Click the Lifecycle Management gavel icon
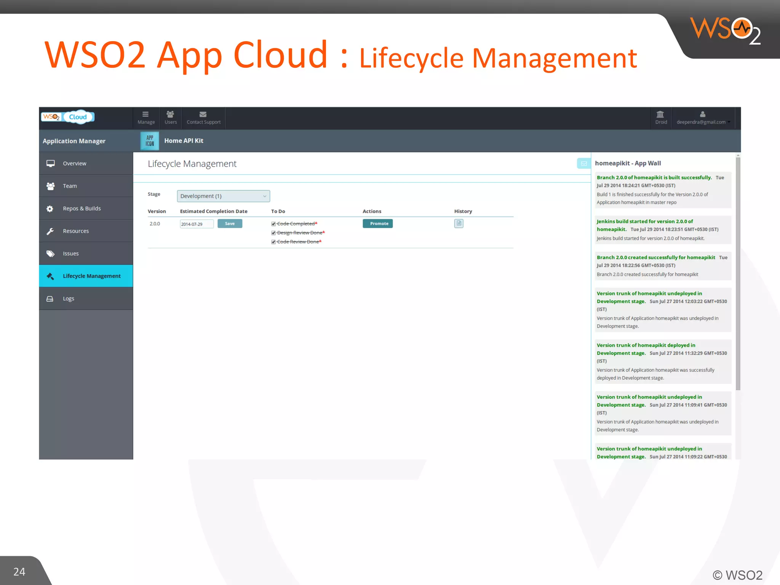This screenshot has height=585, width=780. click(x=50, y=276)
